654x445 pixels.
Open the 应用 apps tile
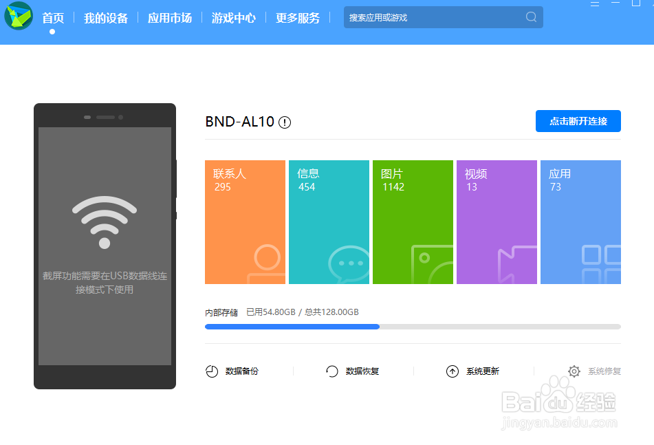pos(580,222)
